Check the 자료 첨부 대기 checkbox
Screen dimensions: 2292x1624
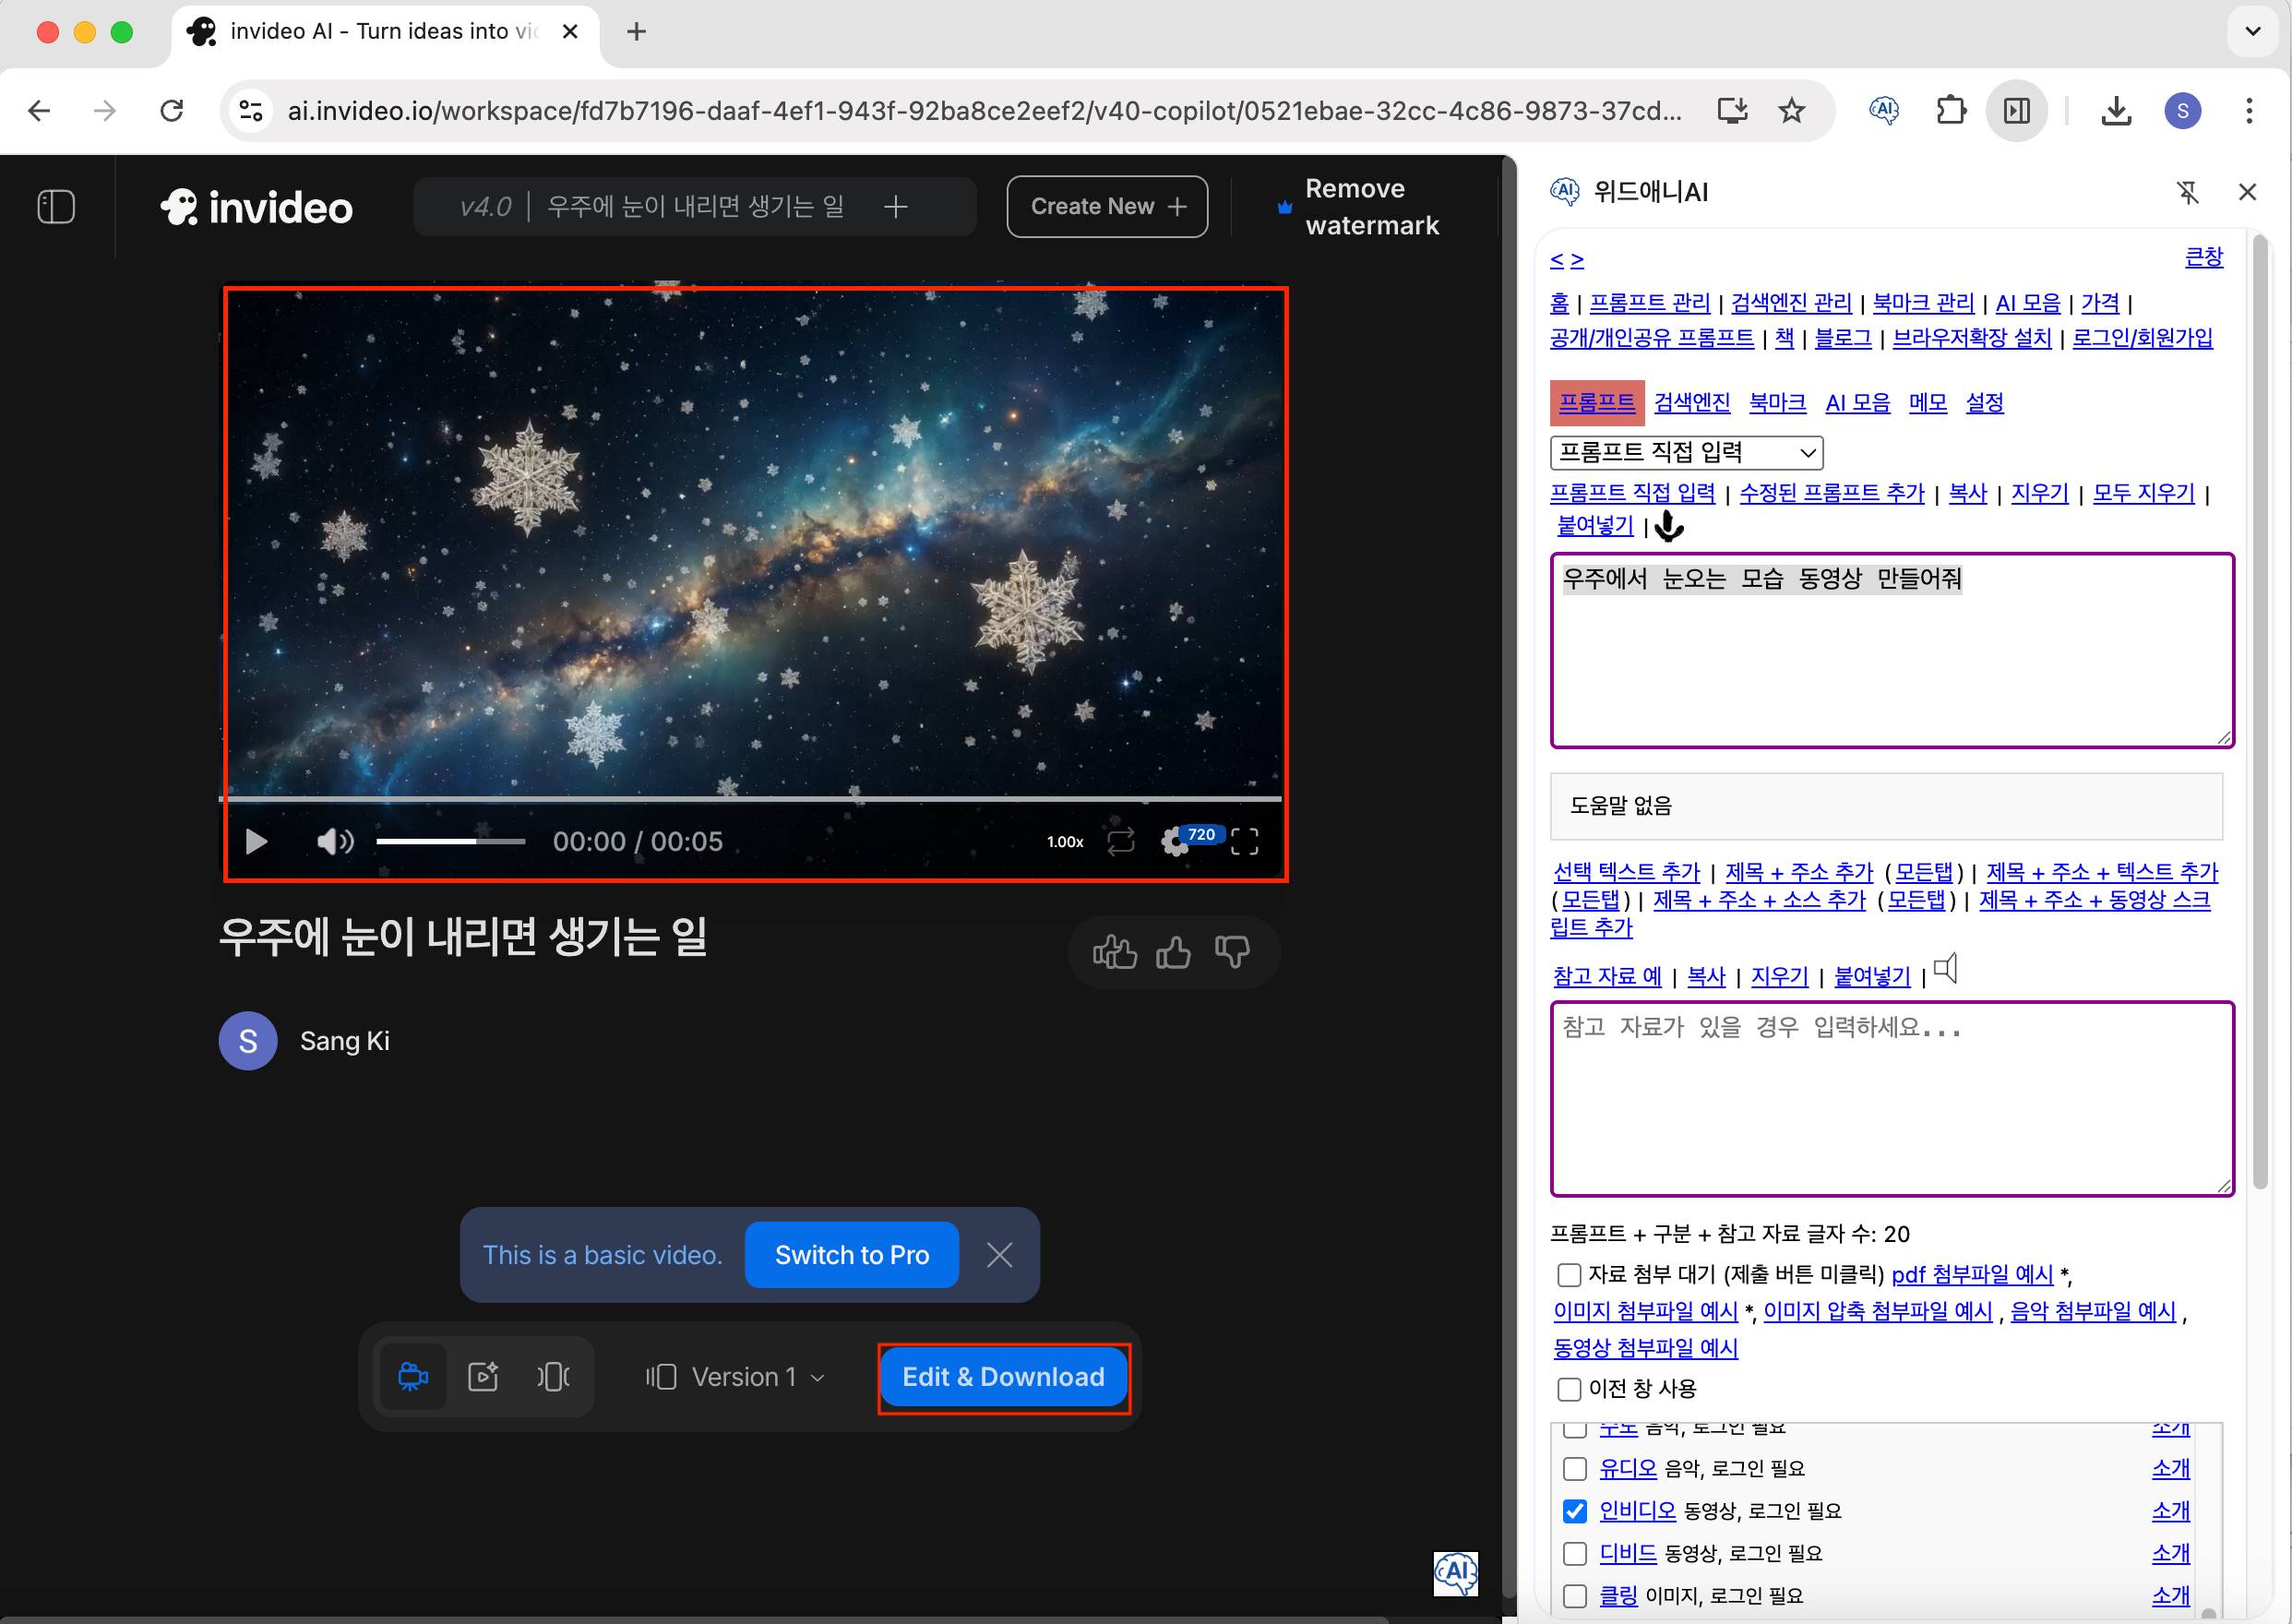[x=1569, y=1275]
